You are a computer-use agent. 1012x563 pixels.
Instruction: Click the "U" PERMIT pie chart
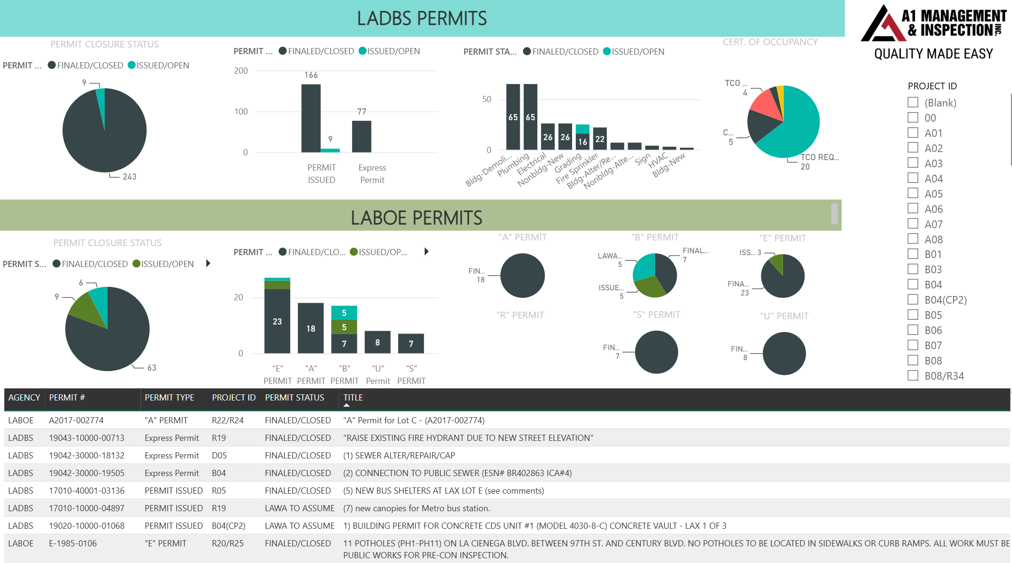[784, 353]
